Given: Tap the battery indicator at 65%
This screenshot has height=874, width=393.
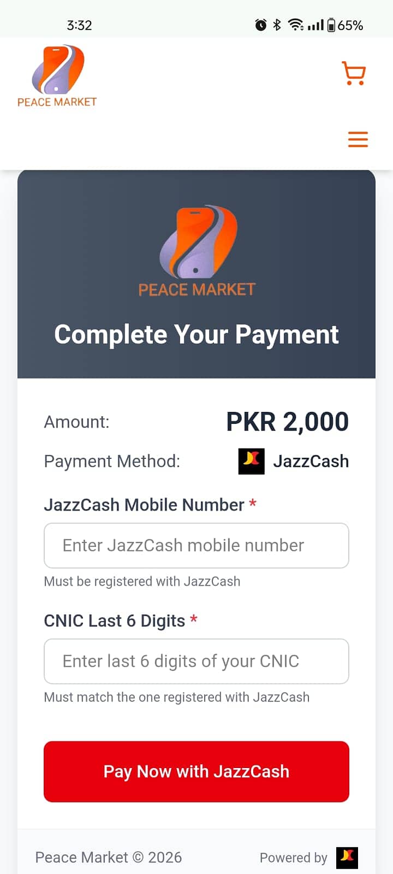Looking at the screenshot, I should 345,25.
